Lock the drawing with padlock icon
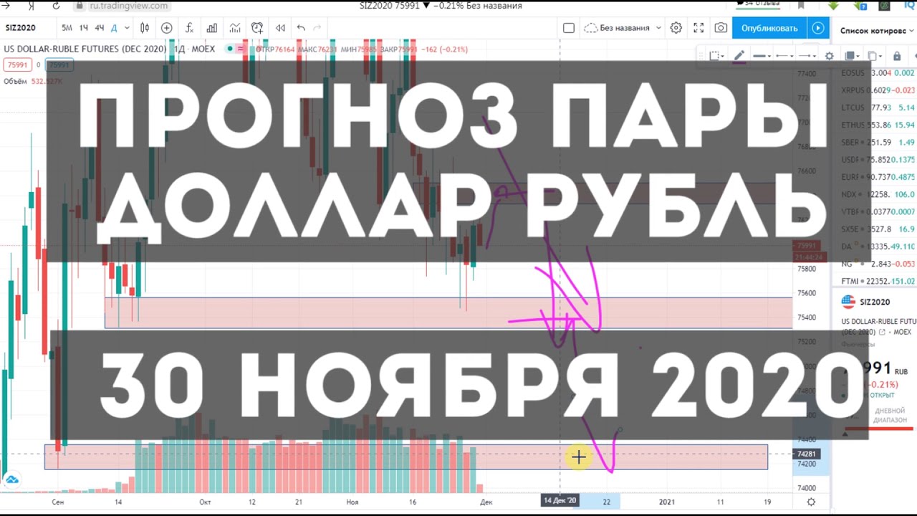The height and width of the screenshot is (516, 917). click(x=897, y=56)
